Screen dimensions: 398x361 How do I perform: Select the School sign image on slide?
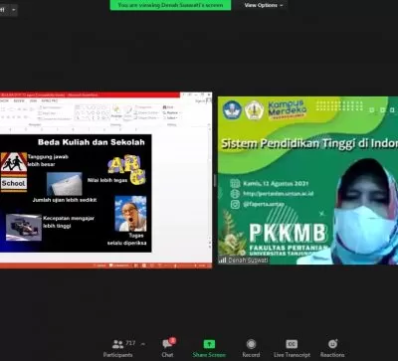(x=14, y=172)
